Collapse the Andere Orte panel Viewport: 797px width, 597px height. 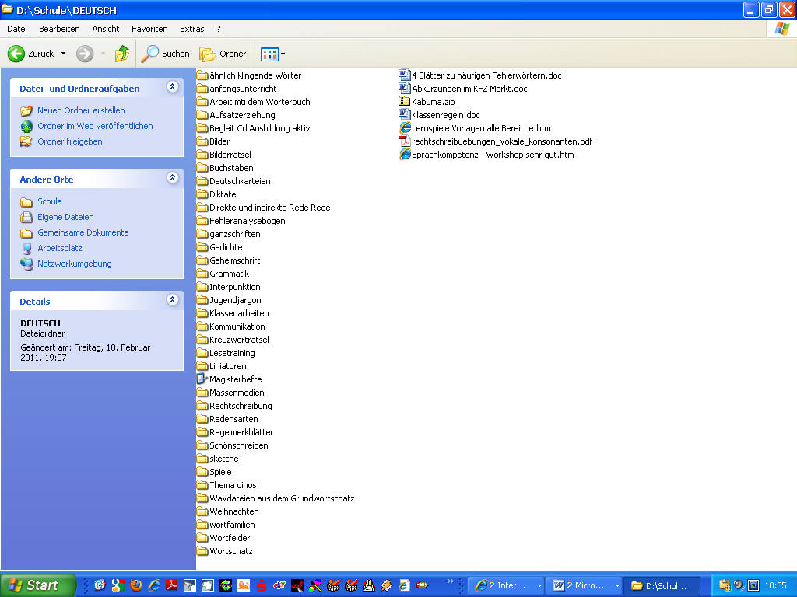coord(172,179)
